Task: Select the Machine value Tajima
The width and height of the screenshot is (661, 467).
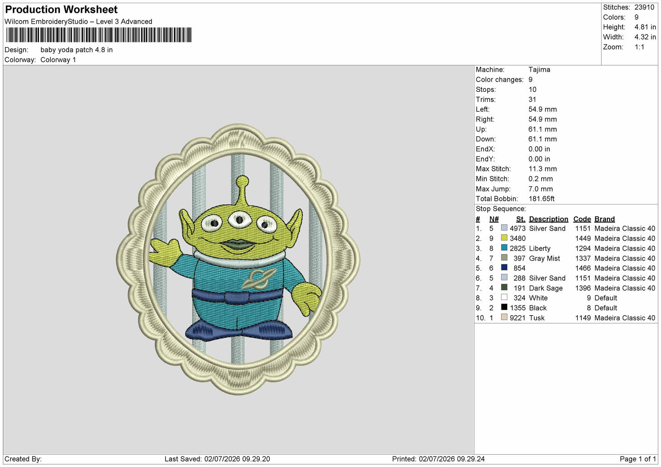Action: coord(539,70)
